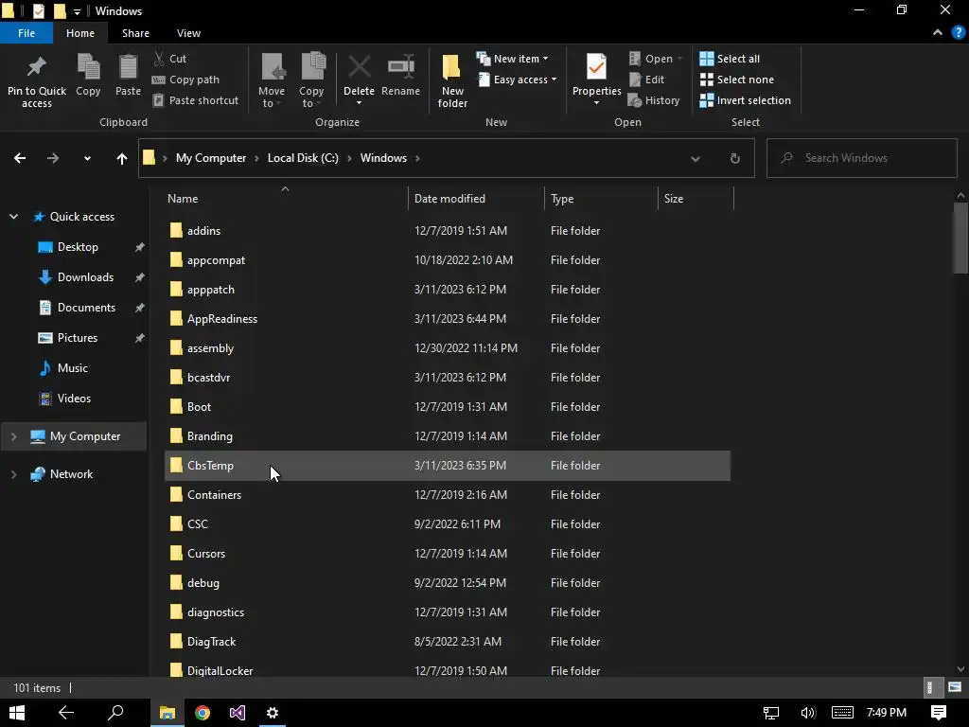Open Downloads in Quick access
This screenshot has width=969, height=727.
85,277
